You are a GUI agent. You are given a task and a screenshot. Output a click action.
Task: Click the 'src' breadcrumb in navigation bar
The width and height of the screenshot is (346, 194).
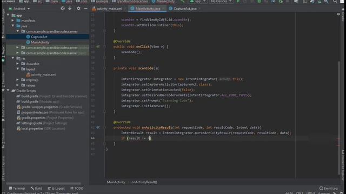click(37, 1)
